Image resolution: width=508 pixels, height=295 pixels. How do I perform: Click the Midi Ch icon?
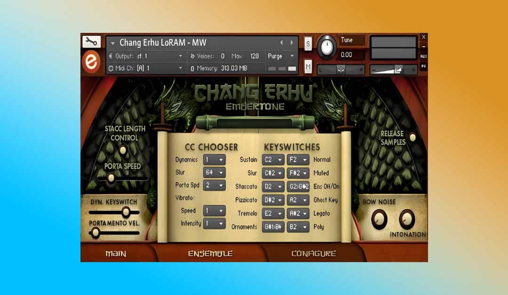coord(111,68)
